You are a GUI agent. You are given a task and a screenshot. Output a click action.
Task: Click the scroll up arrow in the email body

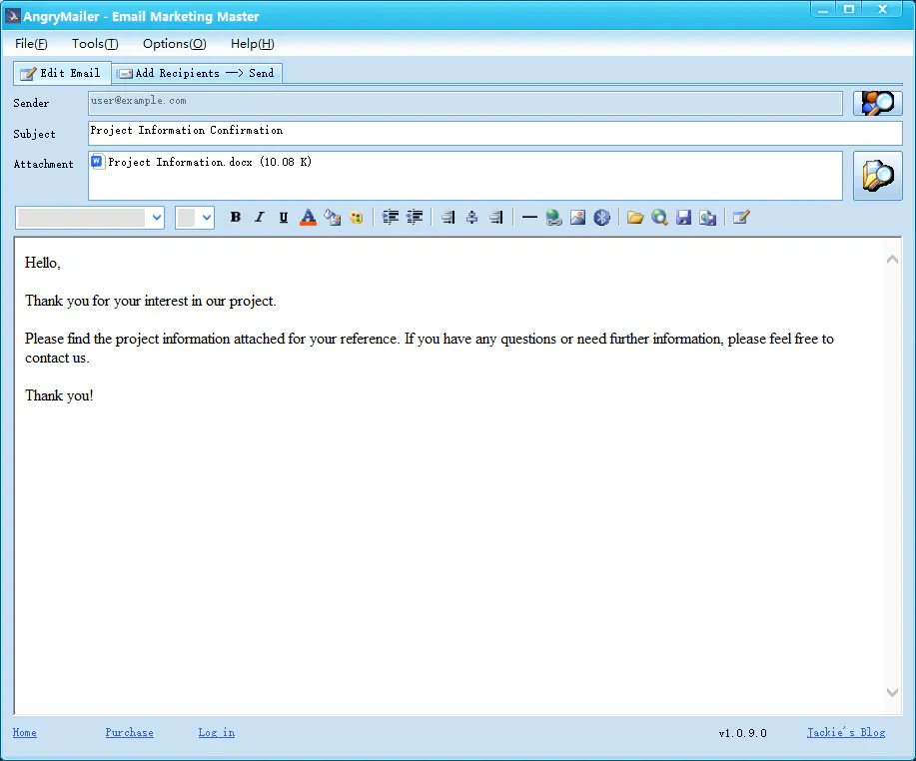(x=892, y=260)
